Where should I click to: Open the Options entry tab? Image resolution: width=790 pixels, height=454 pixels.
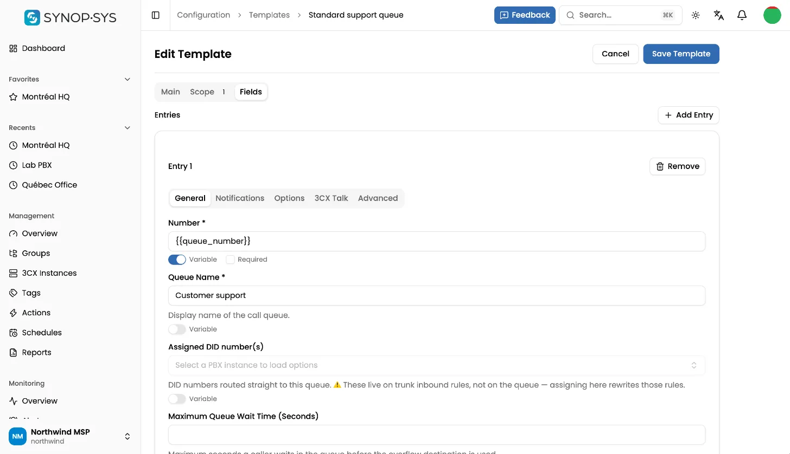[289, 198]
